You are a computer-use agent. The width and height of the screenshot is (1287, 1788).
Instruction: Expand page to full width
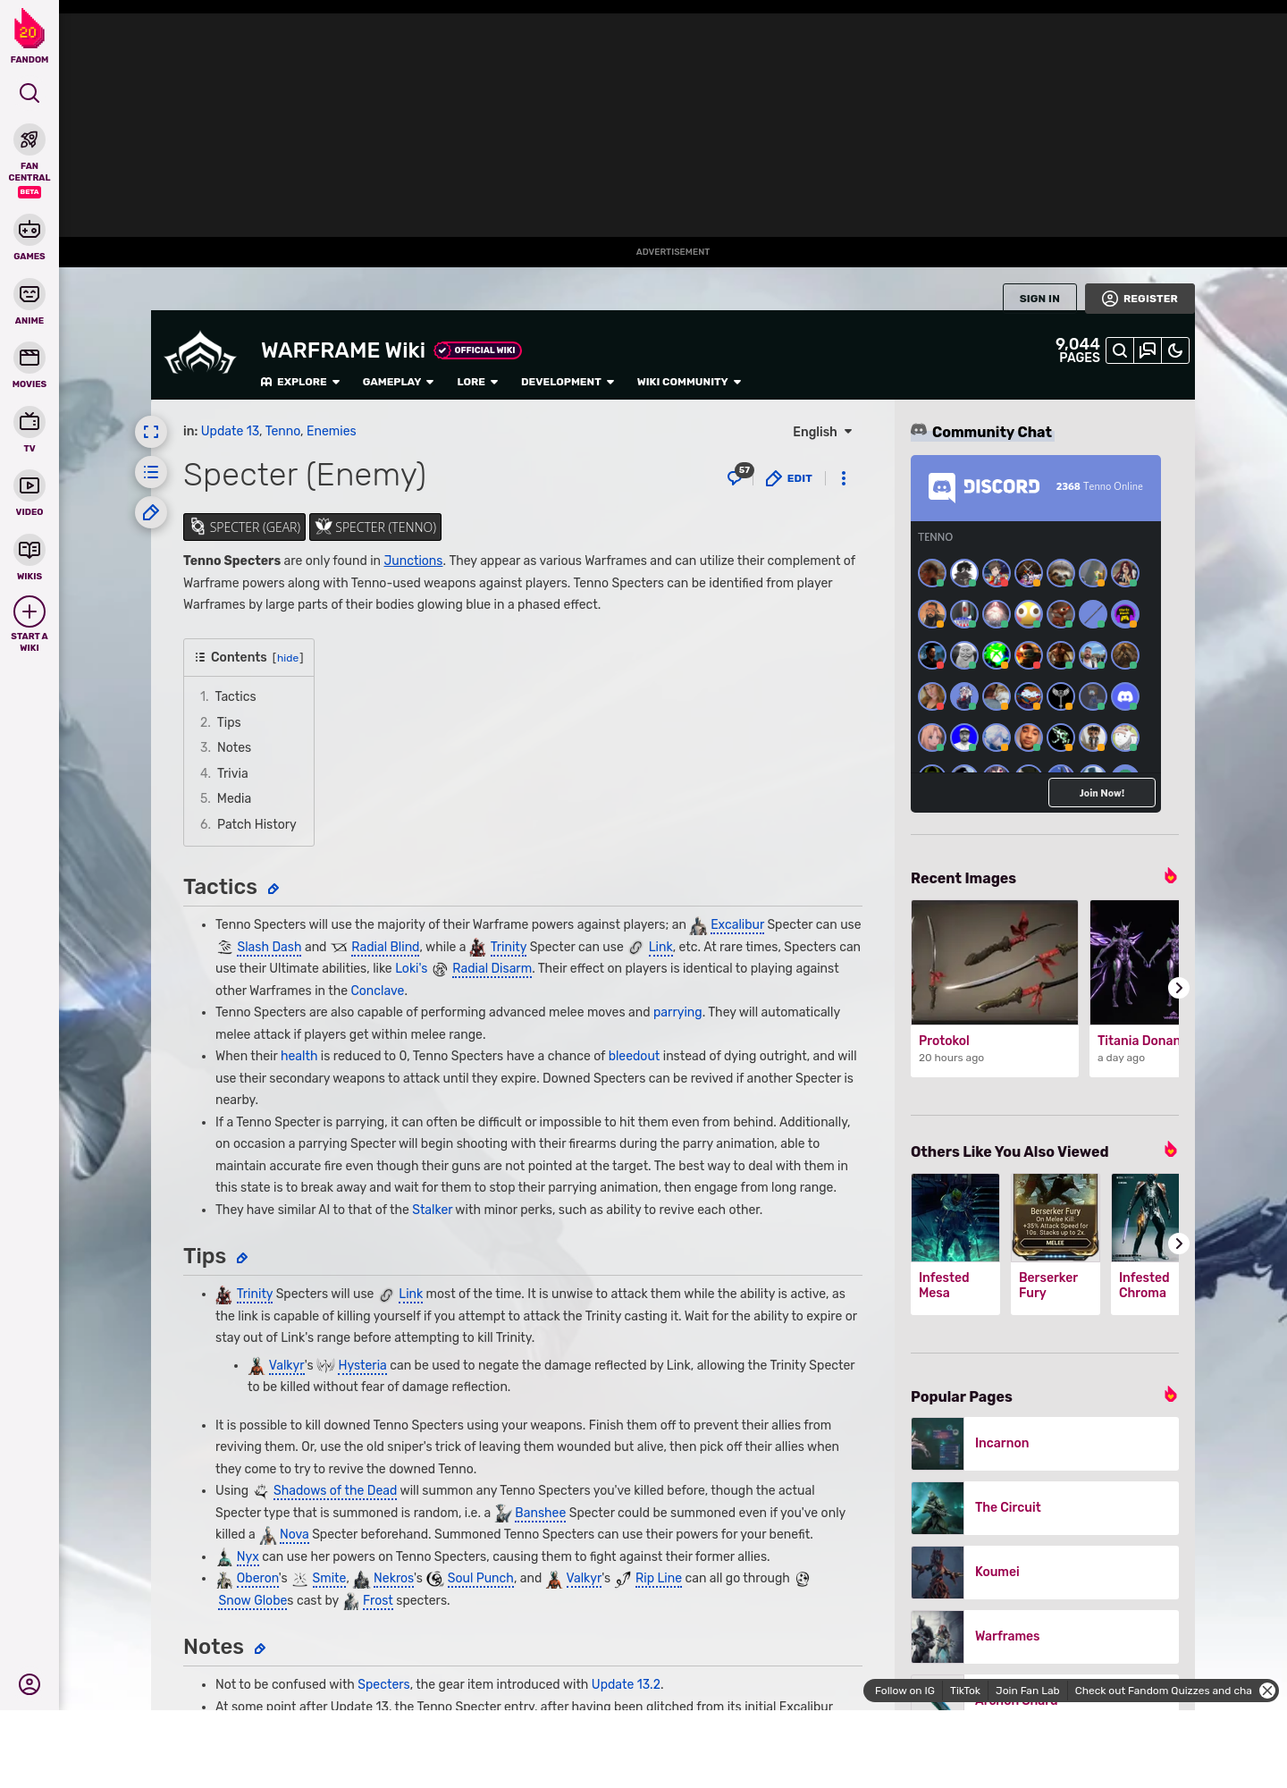pyautogui.click(x=151, y=432)
